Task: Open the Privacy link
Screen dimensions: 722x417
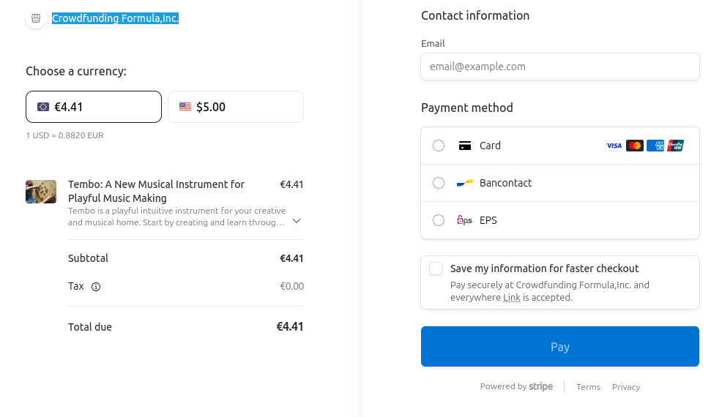Action: point(626,387)
